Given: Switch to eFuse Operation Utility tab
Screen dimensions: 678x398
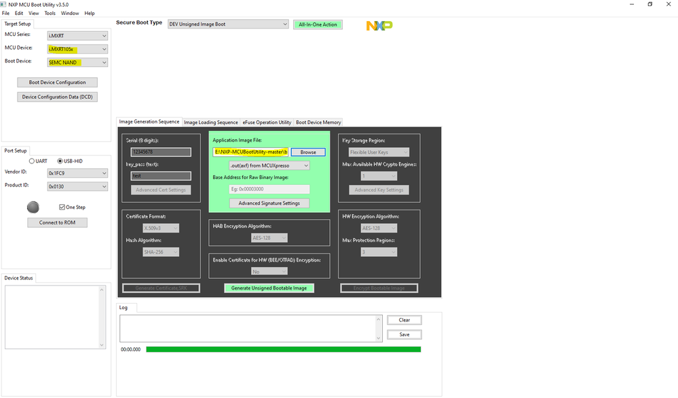Looking at the screenshot, I should [267, 122].
